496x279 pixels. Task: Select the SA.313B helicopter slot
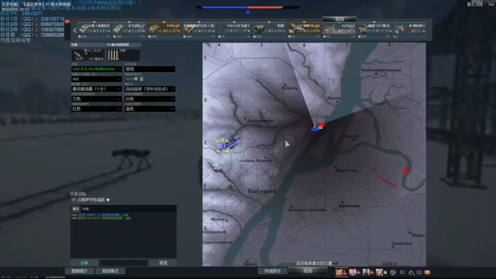[x=234, y=28]
